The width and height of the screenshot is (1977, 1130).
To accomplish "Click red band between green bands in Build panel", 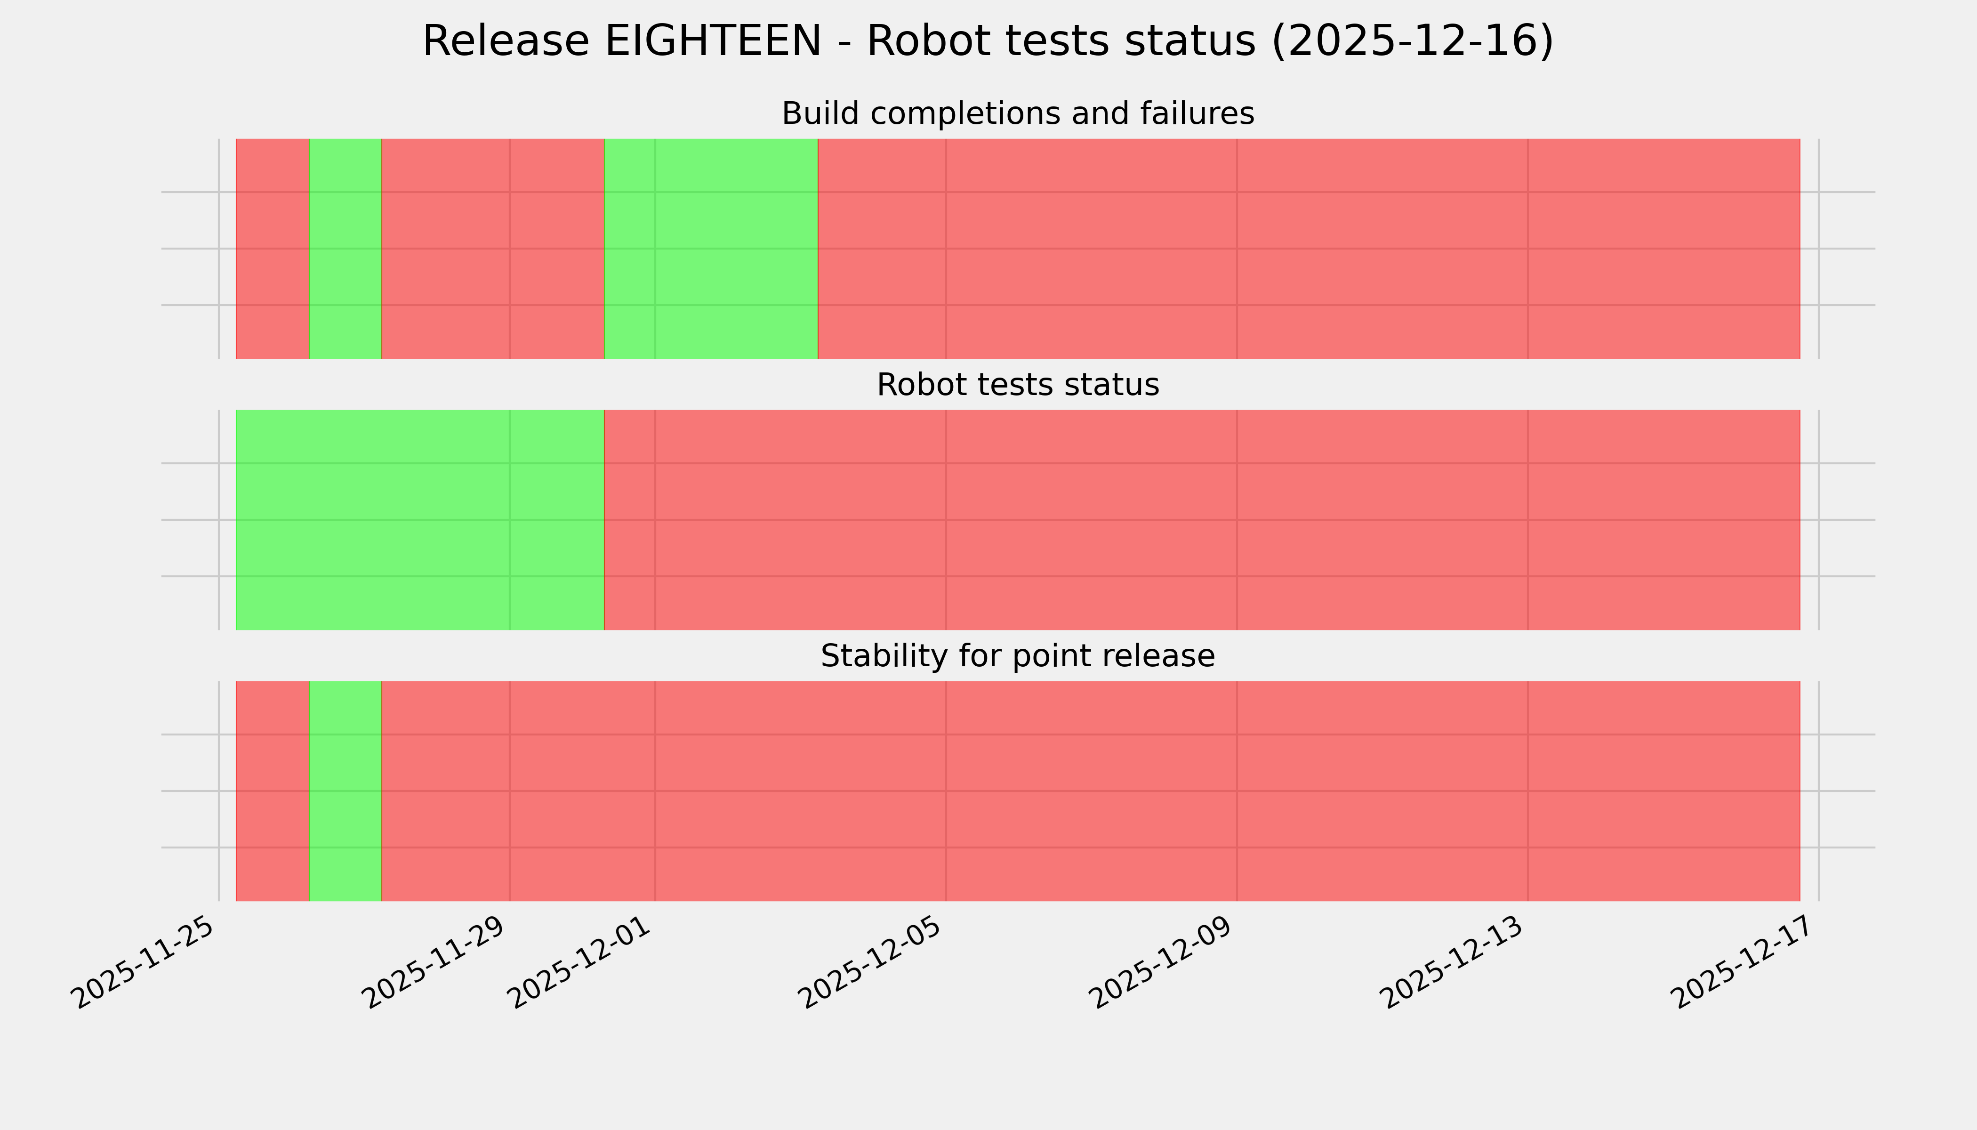I will 493,248.
